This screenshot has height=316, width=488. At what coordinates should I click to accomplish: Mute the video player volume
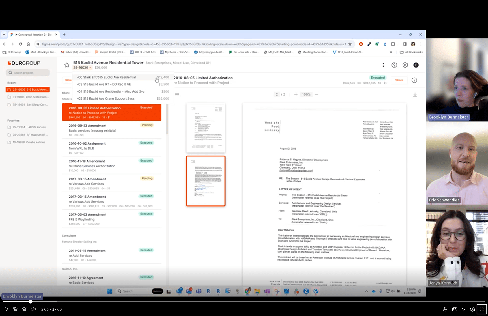pos(33,309)
